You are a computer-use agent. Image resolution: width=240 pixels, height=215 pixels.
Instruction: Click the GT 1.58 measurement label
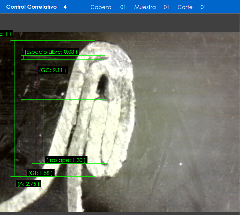tap(40, 173)
